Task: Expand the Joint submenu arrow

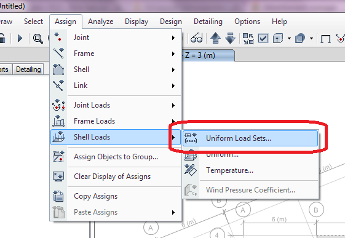Action: point(173,38)
